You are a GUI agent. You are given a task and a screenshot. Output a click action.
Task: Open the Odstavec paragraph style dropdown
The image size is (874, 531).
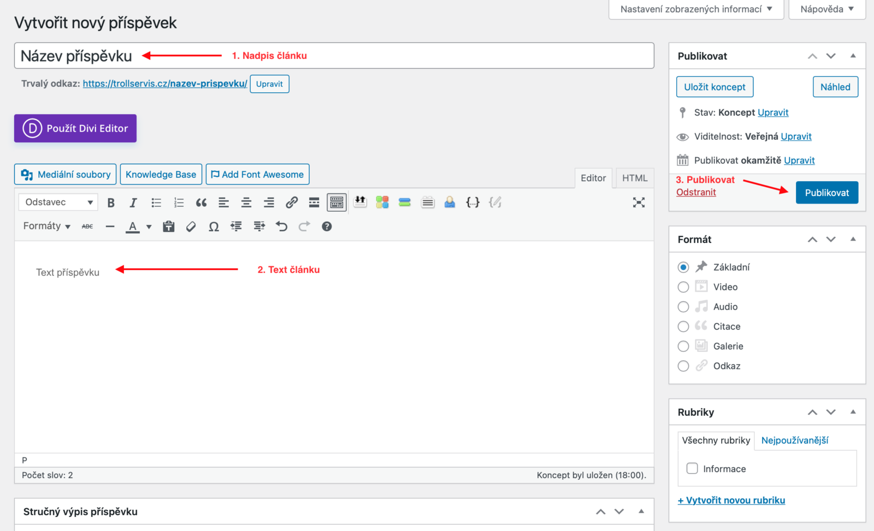pyautogui.click(x=58, y=202)
